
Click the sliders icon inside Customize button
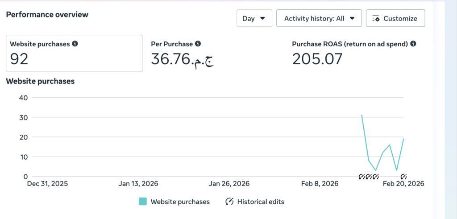[376, 19]
